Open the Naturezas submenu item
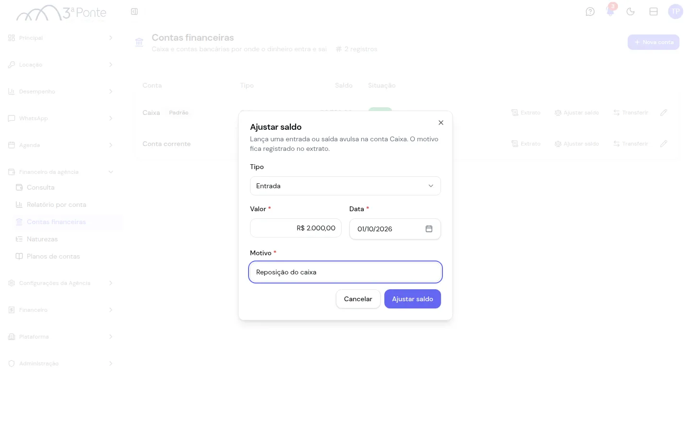Image resolution: width=691 pixels, height=431 pixels. click(66, 239)
